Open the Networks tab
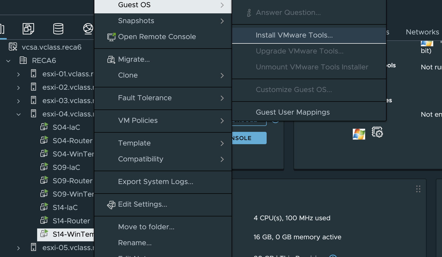Screen dimensions: 442x257 422,32
